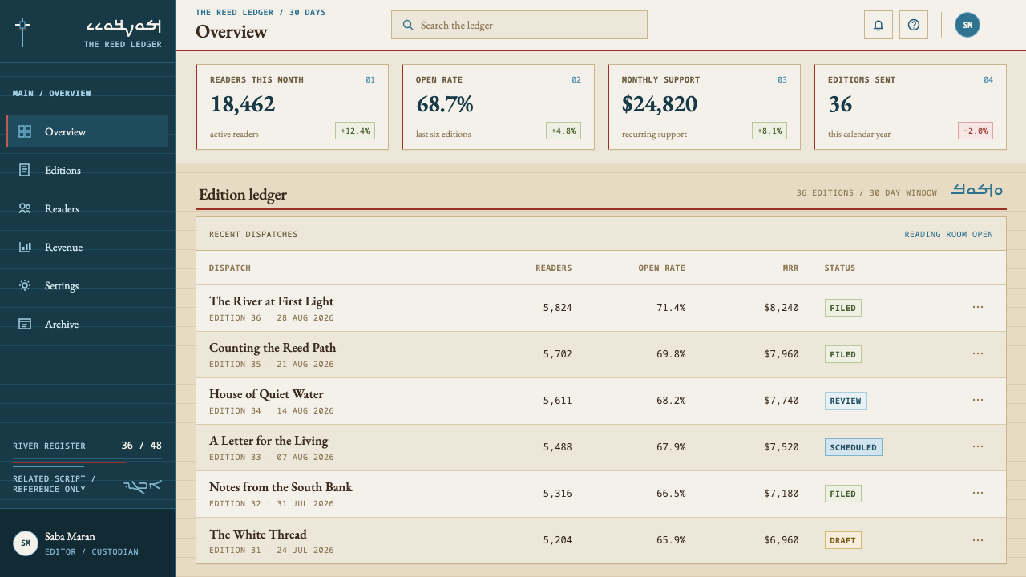Screen dimensions: 1026x577
Task: Click the Edition 32 · 31 Jul 2026 text
Action: coord(272,504)
